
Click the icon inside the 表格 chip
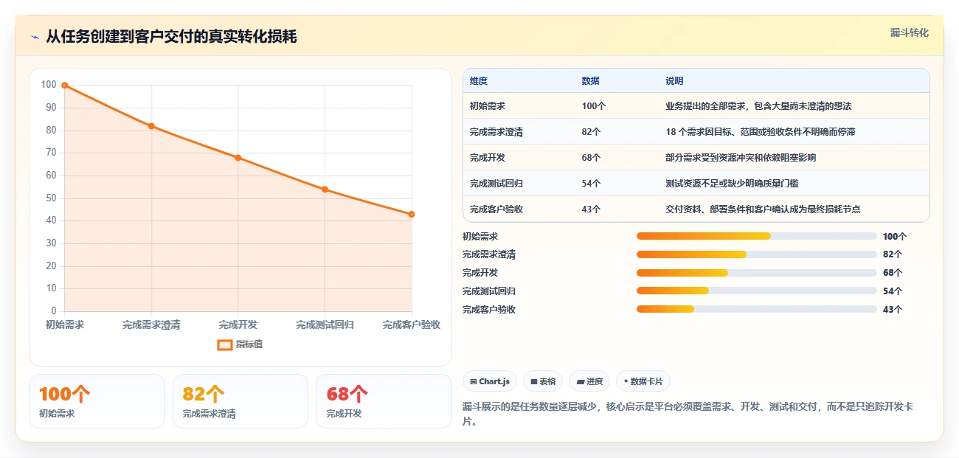point(534,382)
